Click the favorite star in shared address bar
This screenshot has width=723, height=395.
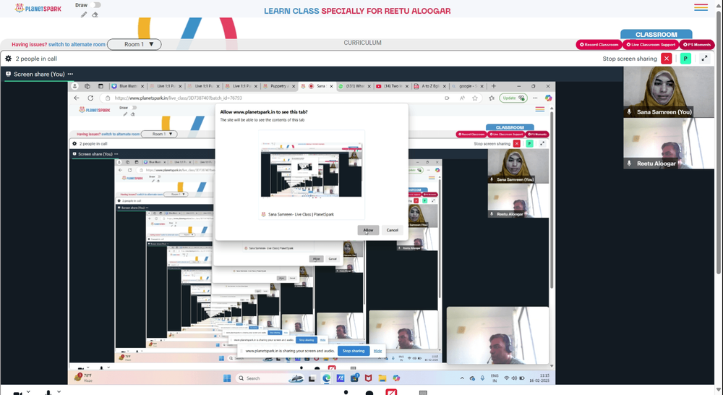click(x=475, y=98)
